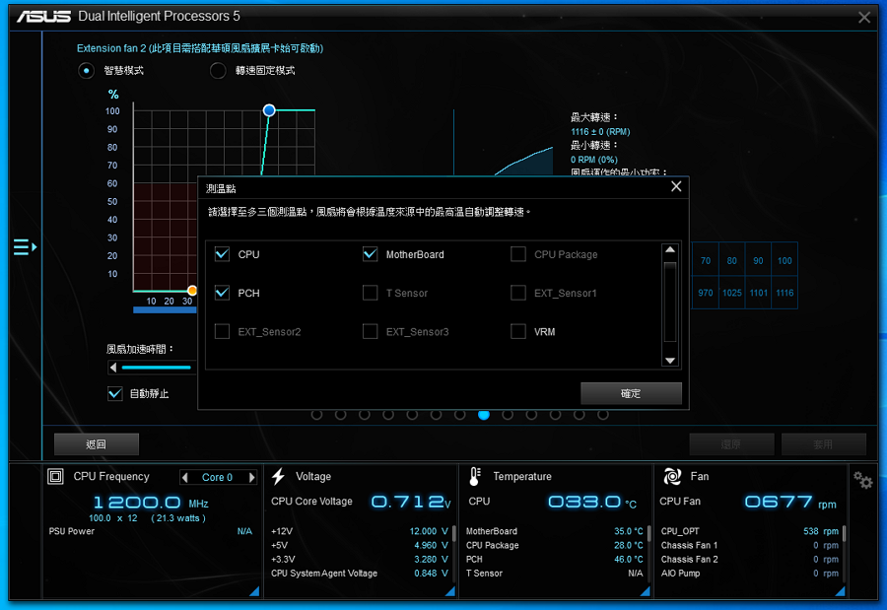Open monitor settings gear icon
The height and width of the screenshot is (610, 887).
tap(863, 481)
